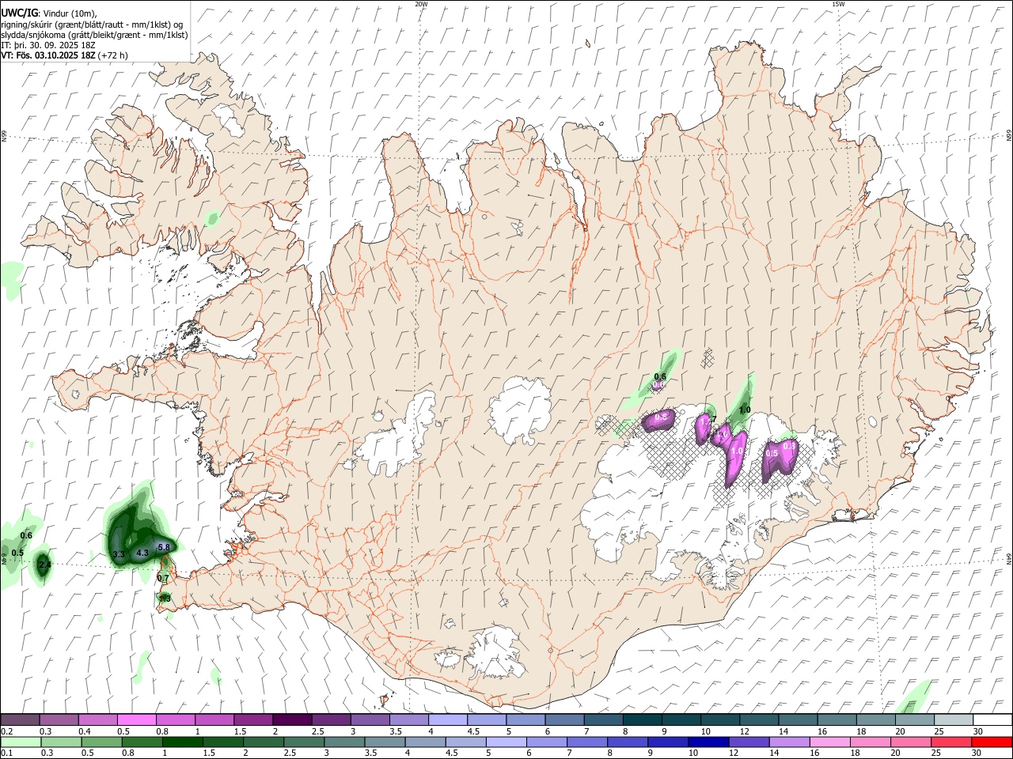The width and height of the screenshot is (1013, 759).
Task: Click the greyish-purple swatch between 0.2 and 0.3 in the top legend row
Action: click(20, 719)
